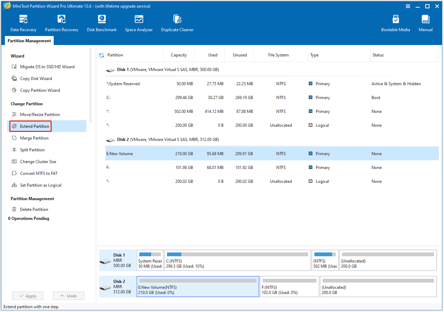Select Disk 2 unallocated 200.0 GB block
The height and width of the screenshot is (312, 444).
pos(378,287)
